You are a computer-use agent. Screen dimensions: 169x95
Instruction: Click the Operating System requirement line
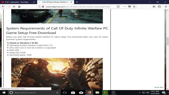tap(31, 45)
